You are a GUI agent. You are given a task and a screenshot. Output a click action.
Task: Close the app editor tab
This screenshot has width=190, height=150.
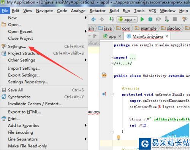point(120,36)
